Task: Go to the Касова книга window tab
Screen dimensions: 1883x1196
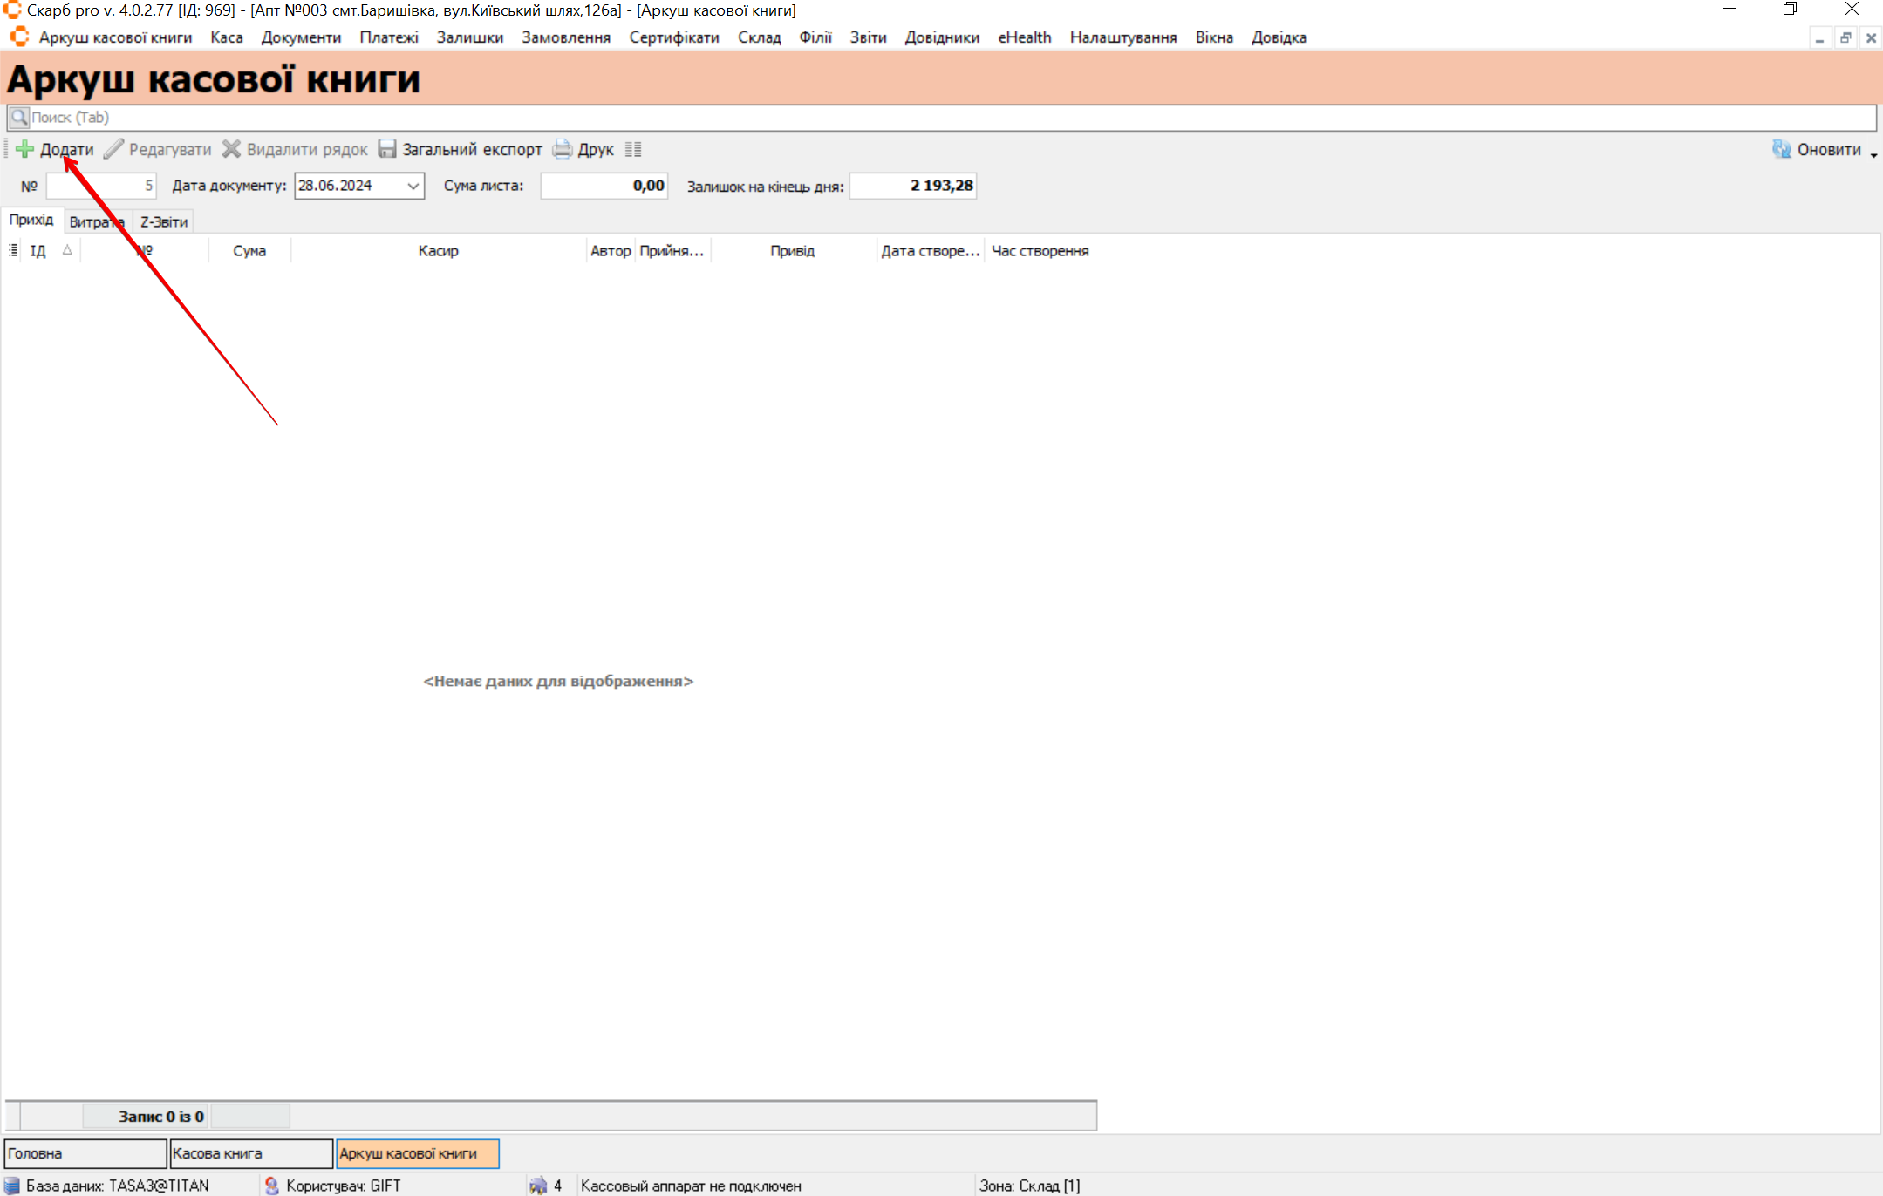Action: tap(251, 1153)
